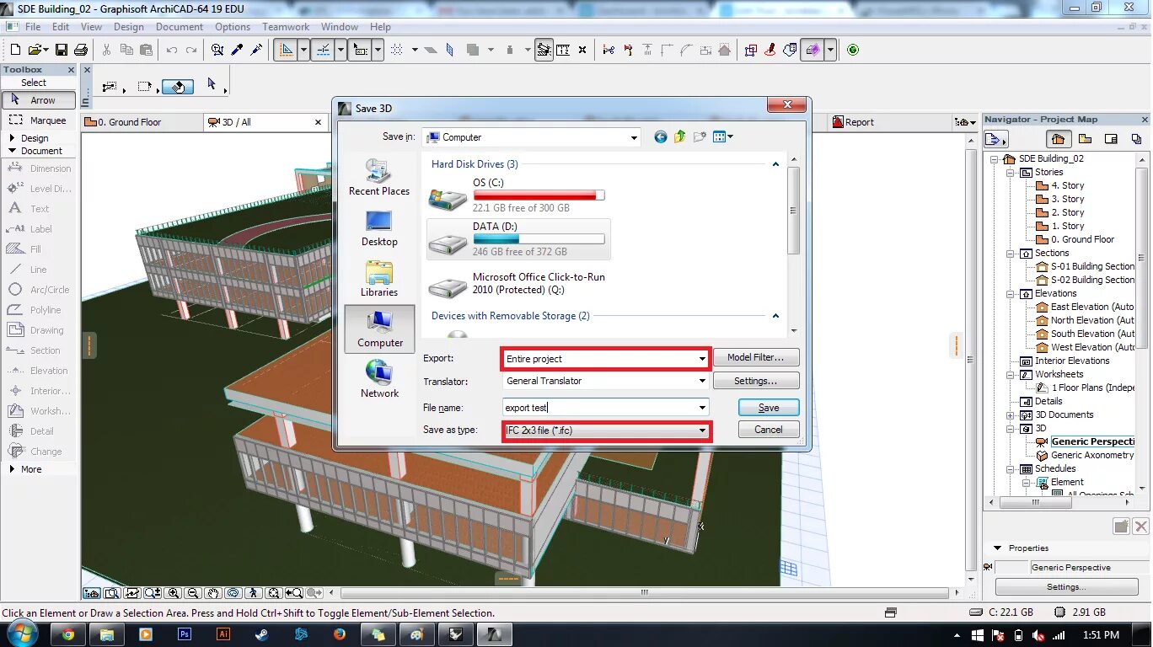Click the green circular update icon
The image size is (1153, 647).
[853, 50]
